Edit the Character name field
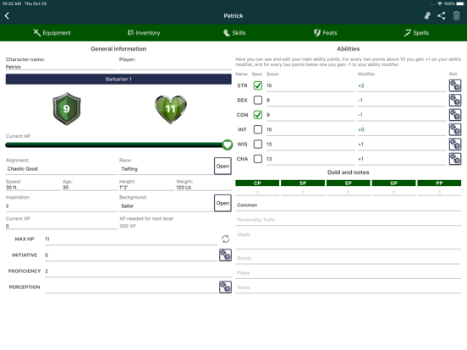Screen dimensions: 467x350 pyautogui.click(x=62, y=67)
